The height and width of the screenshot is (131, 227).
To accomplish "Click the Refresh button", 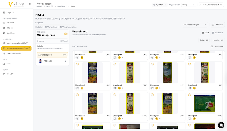I will pos(217,25).
